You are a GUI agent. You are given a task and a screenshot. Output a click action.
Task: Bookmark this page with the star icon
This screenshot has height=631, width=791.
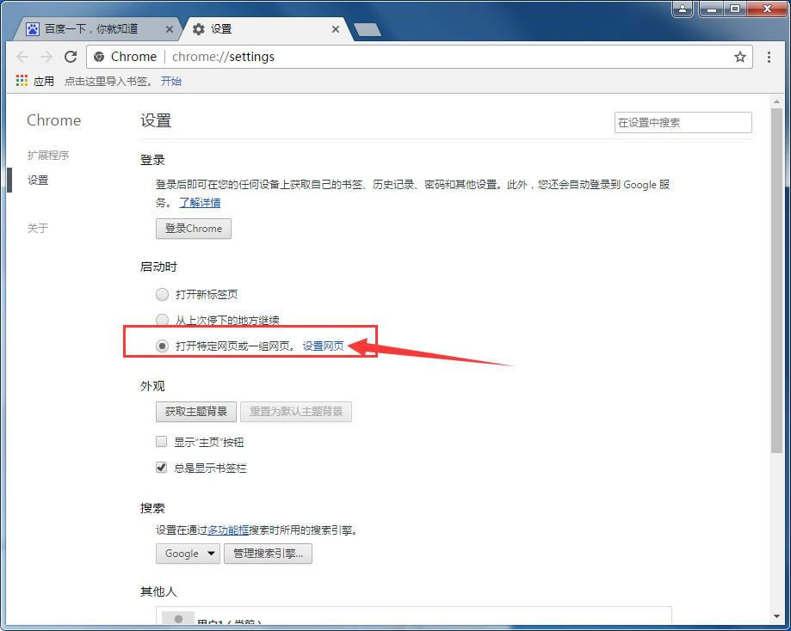[x=739, y=57]
